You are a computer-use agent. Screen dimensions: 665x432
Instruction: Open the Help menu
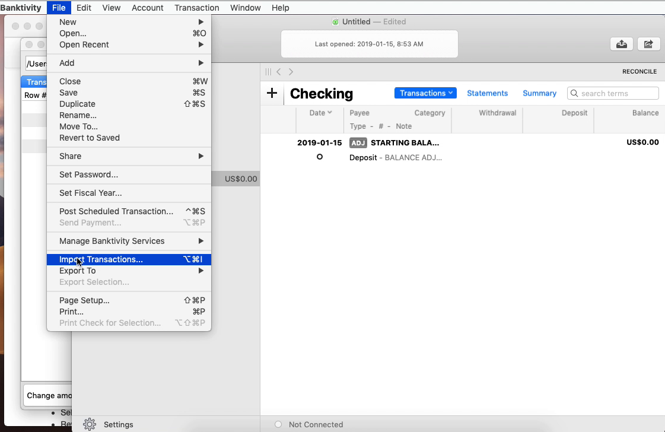(x=281, y=8)
